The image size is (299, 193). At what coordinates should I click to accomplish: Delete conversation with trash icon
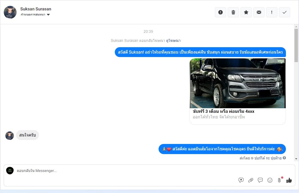(x=233, y=12)
